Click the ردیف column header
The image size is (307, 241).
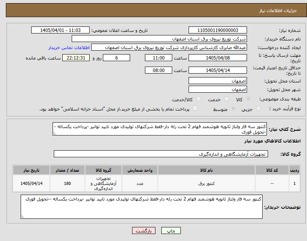coord(295,170)
